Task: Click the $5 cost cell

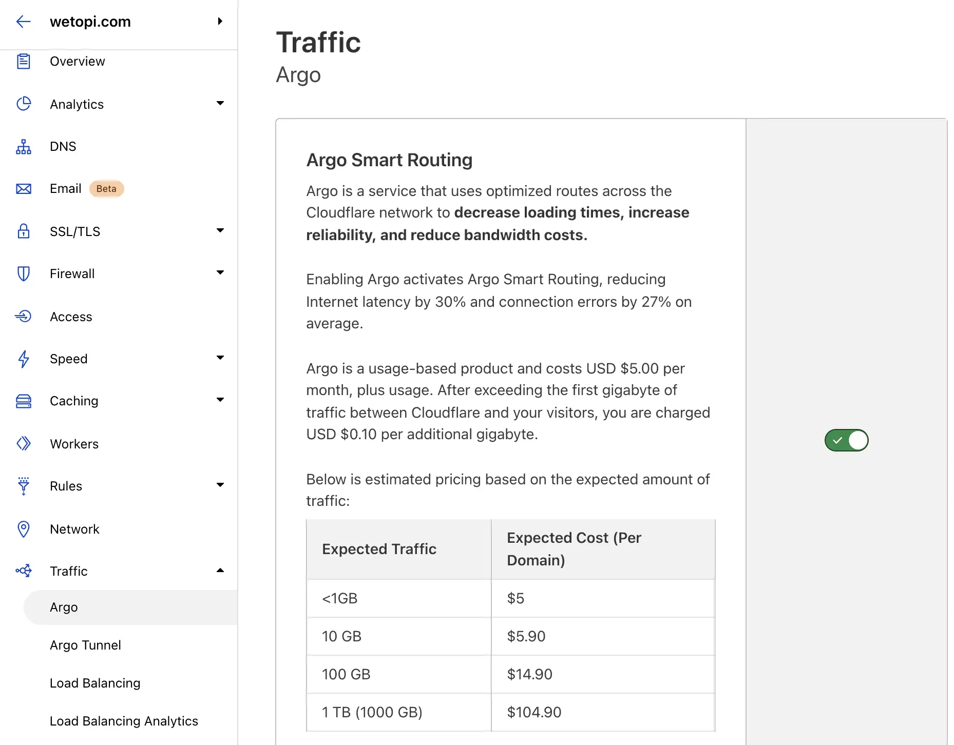Action: (603, 598)
